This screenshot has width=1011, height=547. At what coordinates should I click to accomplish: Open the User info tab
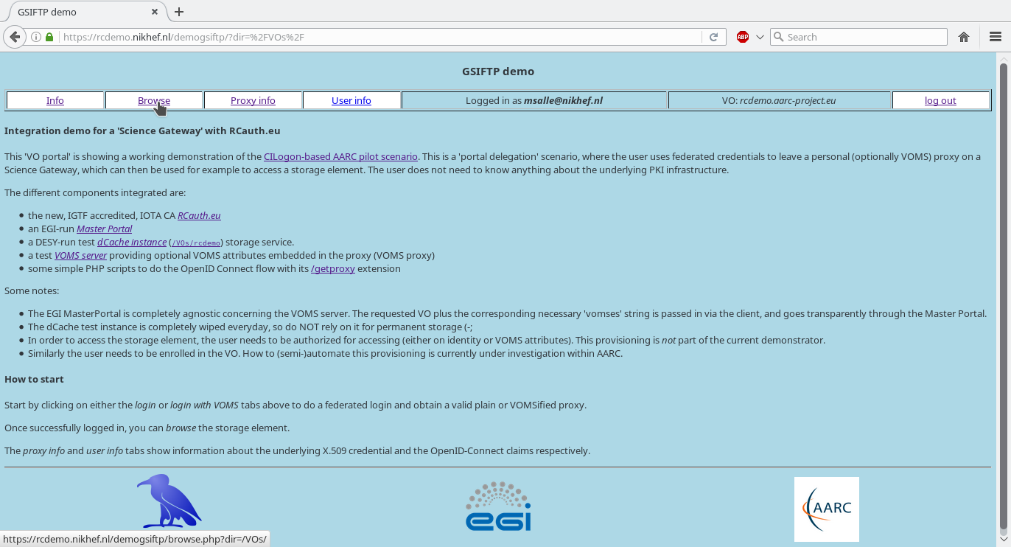click(351, 100)
